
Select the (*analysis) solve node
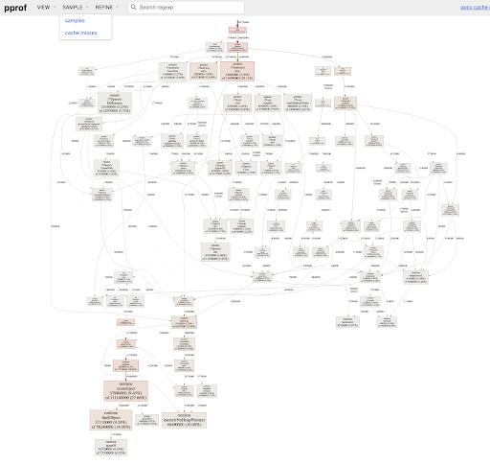point(204,71)
